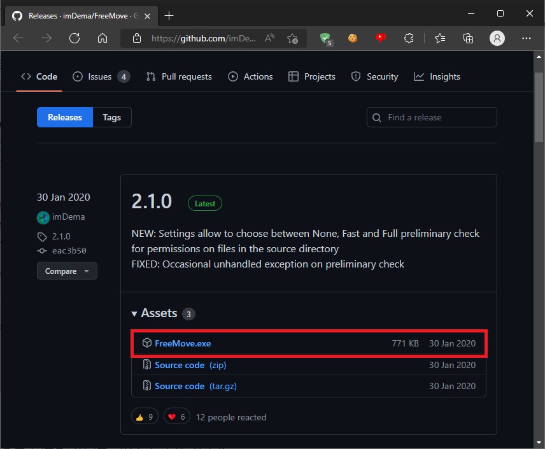Switch to the Tags view

tap(112, 117)
